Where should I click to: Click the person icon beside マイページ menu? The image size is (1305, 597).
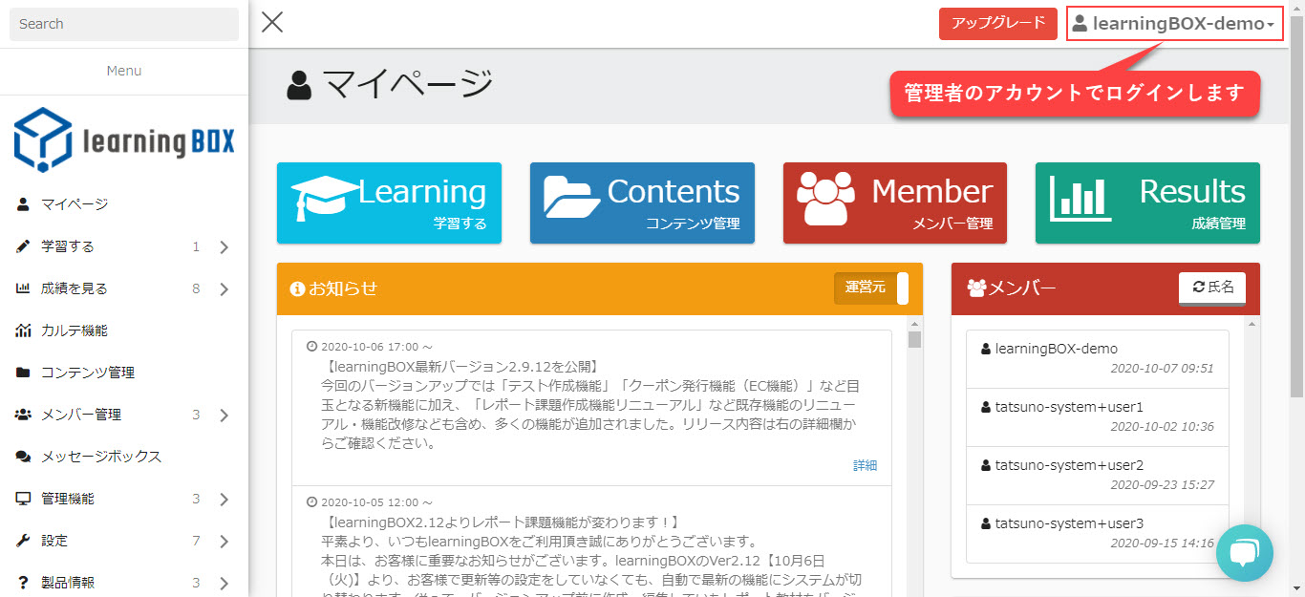click(x=23, y=204)
